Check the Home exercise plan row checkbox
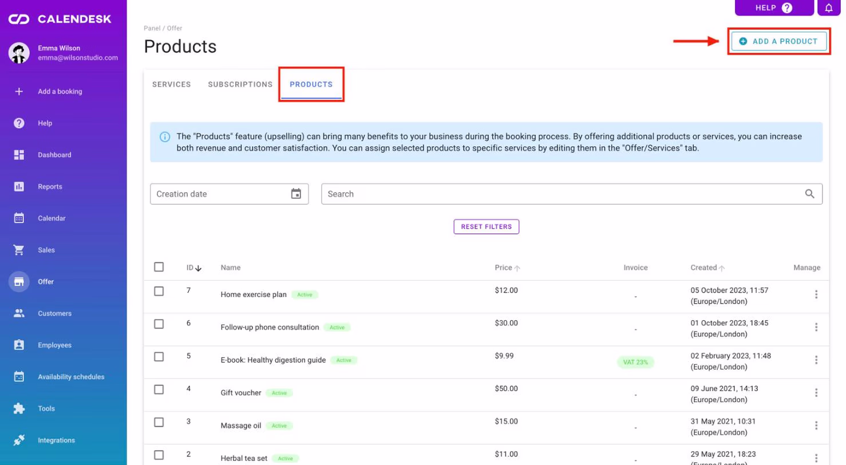This screenshot has height=465, width=846. click(159, 291)
